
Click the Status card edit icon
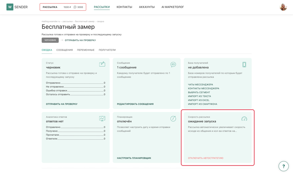(x=102, y=64)
